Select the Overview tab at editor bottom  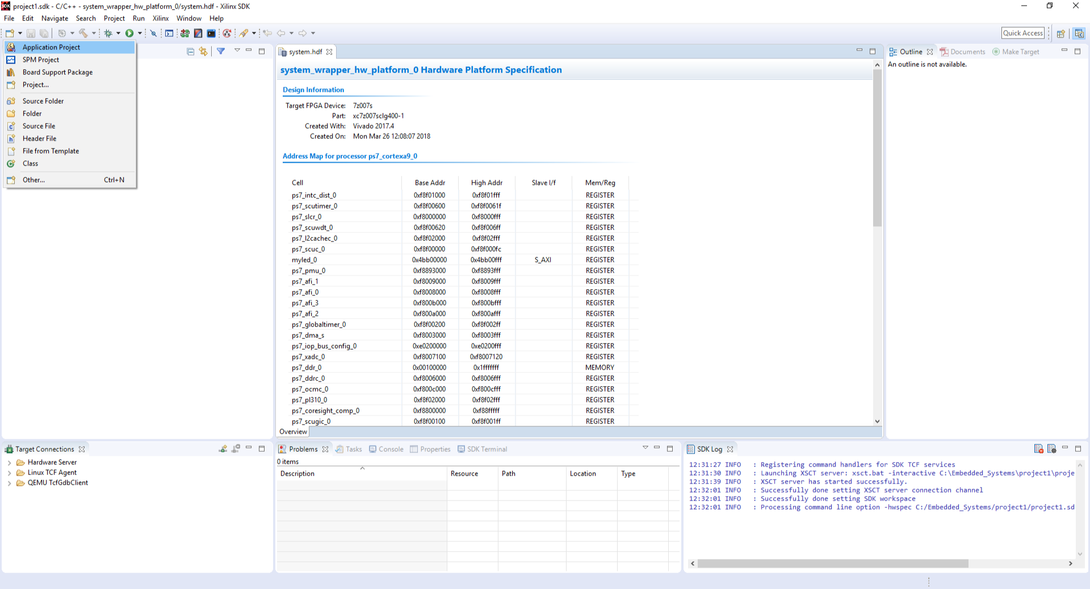click(x=293, y=431)
